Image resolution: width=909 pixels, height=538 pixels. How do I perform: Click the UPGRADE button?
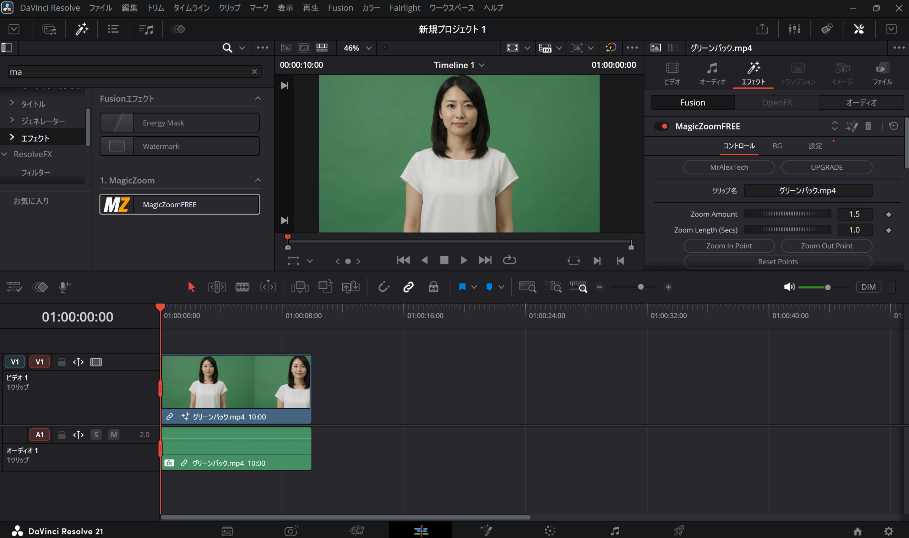pos(827,168)
